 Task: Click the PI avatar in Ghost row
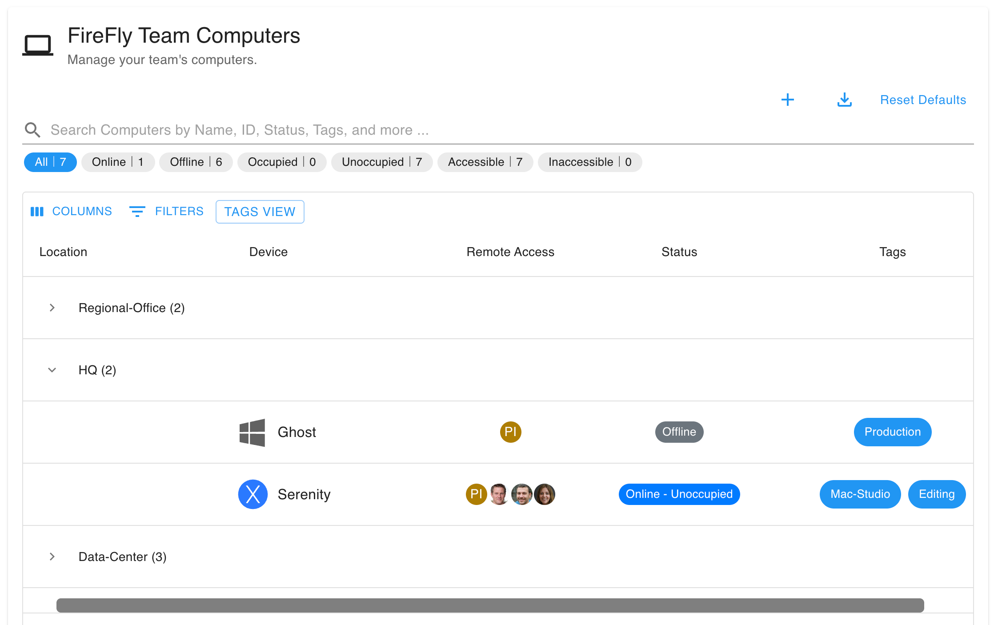point(510,432)
